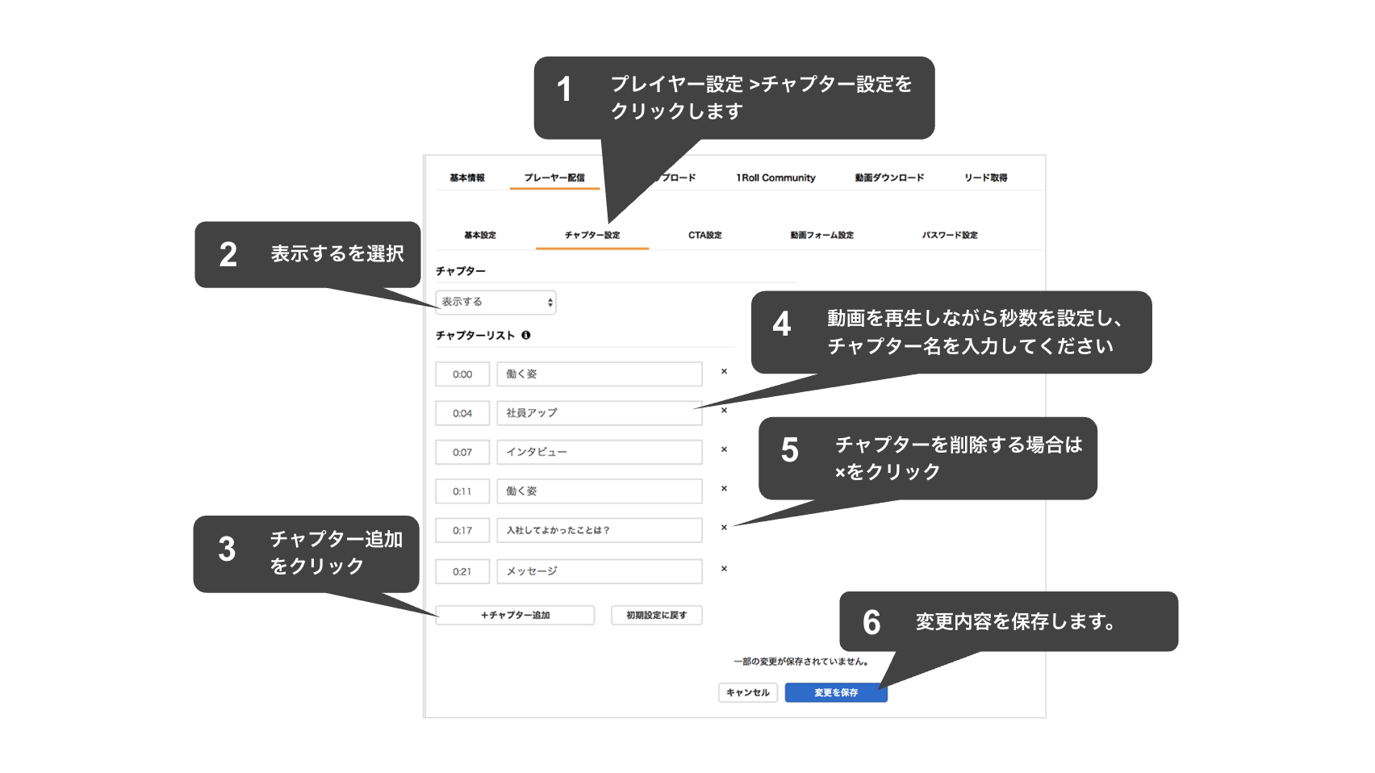Open the リード取得 tab

coord(986,178)
